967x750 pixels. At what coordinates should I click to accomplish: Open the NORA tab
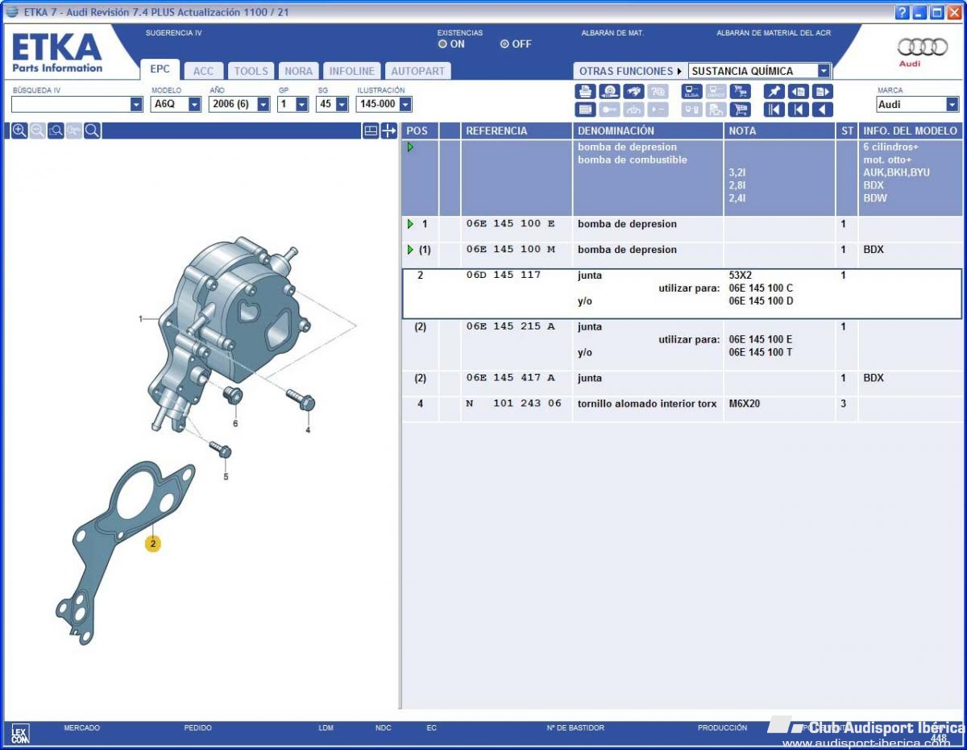(x=298, y=71)
